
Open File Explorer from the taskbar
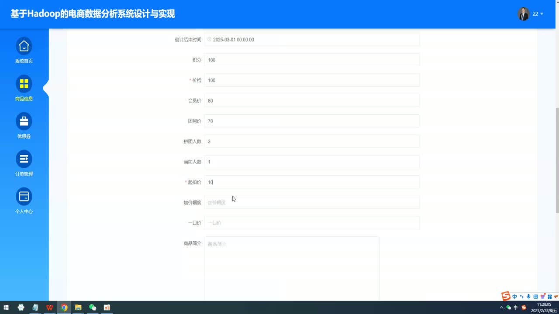[78, 307]
